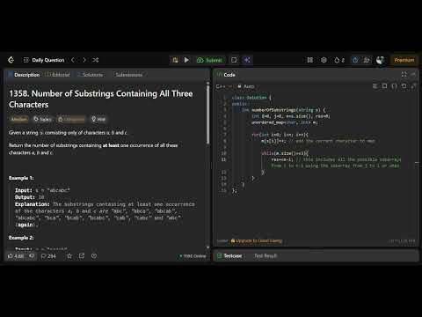The height and width of the screenshot is (317, 422).
Task: Click the Upgrade to Cloud Saving link
Action: coord(257,241)
